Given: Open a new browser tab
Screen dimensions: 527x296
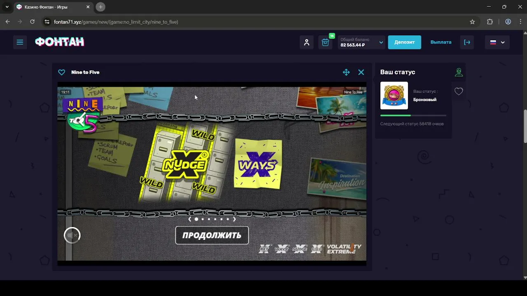Looking at the screenshot, I should tap(100, 7).
